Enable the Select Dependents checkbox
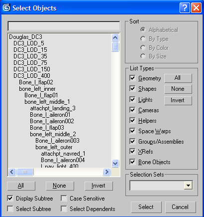Viewport: 204px width, 217px height. coord(64,209)
